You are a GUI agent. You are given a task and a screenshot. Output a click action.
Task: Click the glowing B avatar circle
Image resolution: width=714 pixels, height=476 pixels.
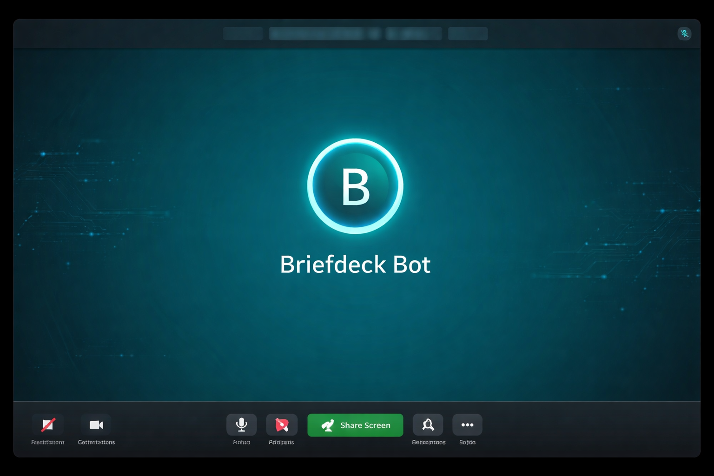pos(355,184)
